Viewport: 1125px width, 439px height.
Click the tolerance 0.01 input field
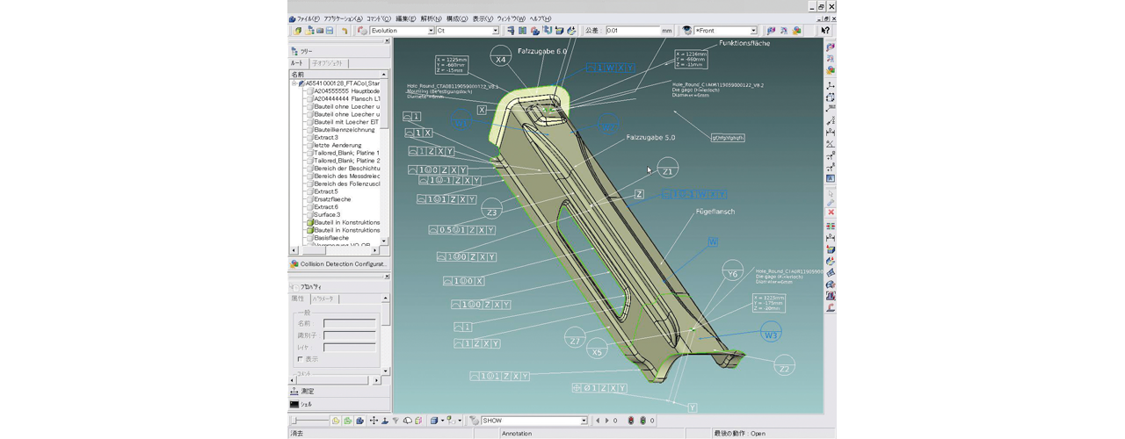coord(633,31)
